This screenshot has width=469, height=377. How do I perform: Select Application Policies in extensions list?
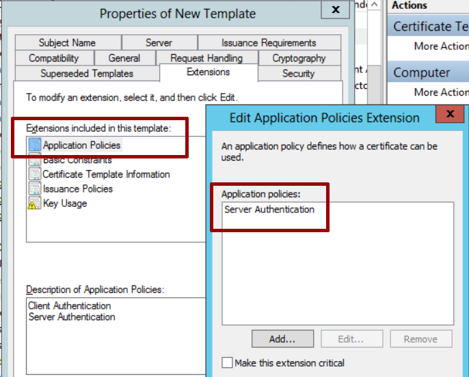[x=81, y=145]
